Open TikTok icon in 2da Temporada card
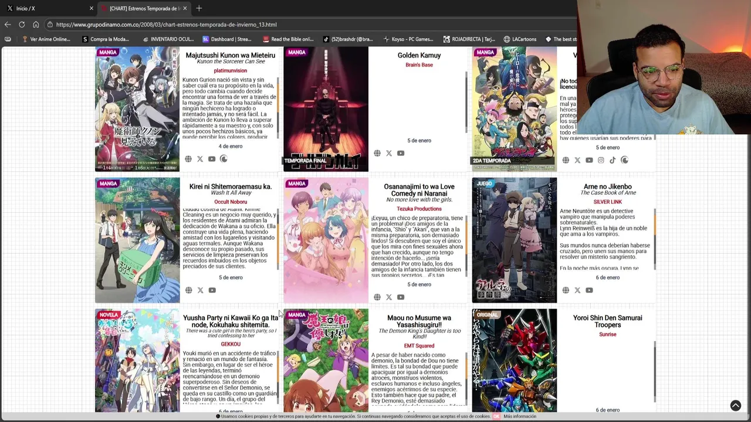Image resolution: width=751 pixels, height=422 pixels. (x=613, y=160)
